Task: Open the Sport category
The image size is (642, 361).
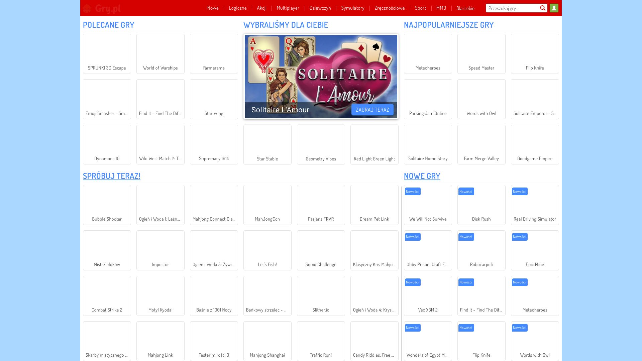Action: tap(421, 8)
